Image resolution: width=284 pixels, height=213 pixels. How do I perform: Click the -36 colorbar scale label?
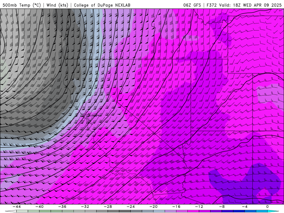(62, 207)
